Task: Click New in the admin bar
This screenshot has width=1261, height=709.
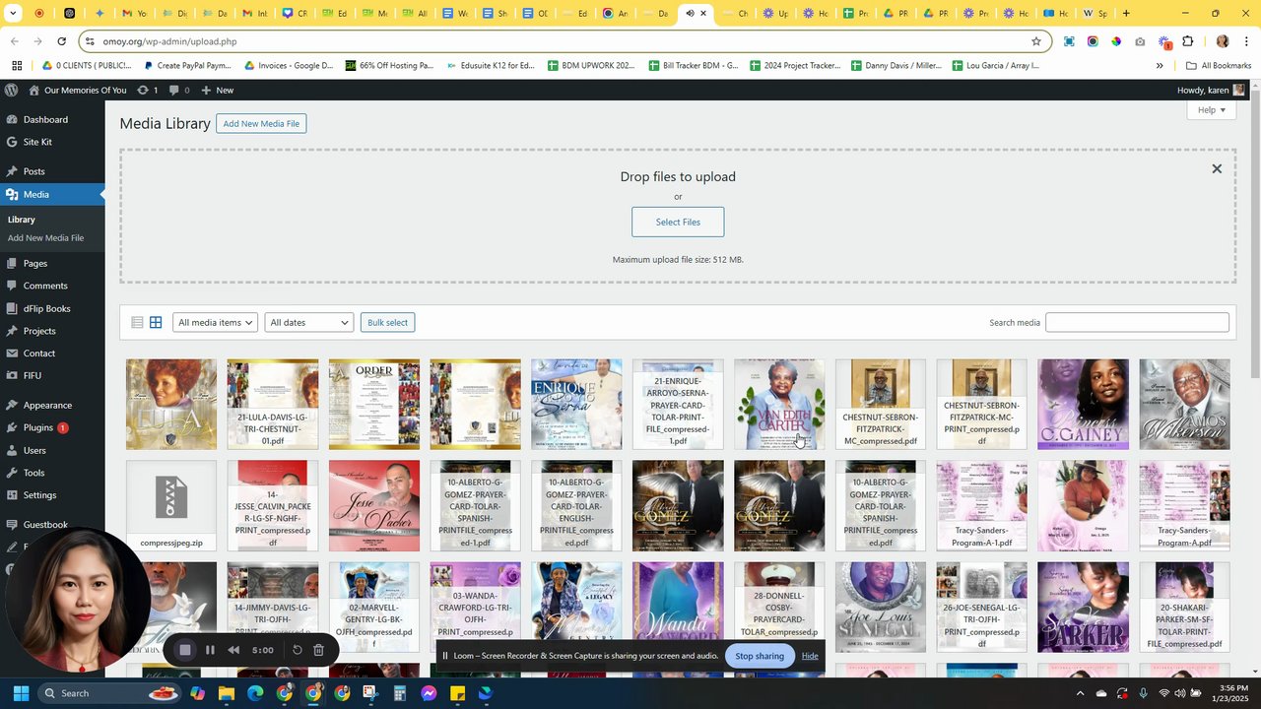Action: click(218, 90)
